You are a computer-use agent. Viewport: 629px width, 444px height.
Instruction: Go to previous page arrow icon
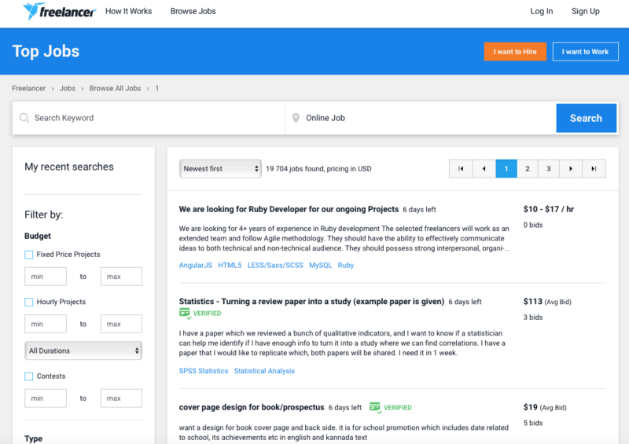[x=484, y=168]
